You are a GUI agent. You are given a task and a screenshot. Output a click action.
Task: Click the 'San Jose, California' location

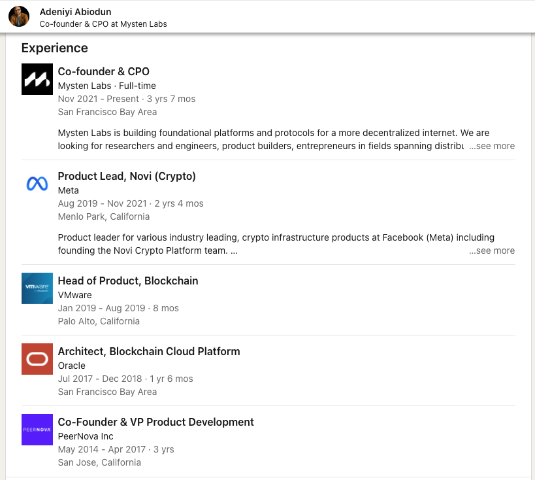99,462
